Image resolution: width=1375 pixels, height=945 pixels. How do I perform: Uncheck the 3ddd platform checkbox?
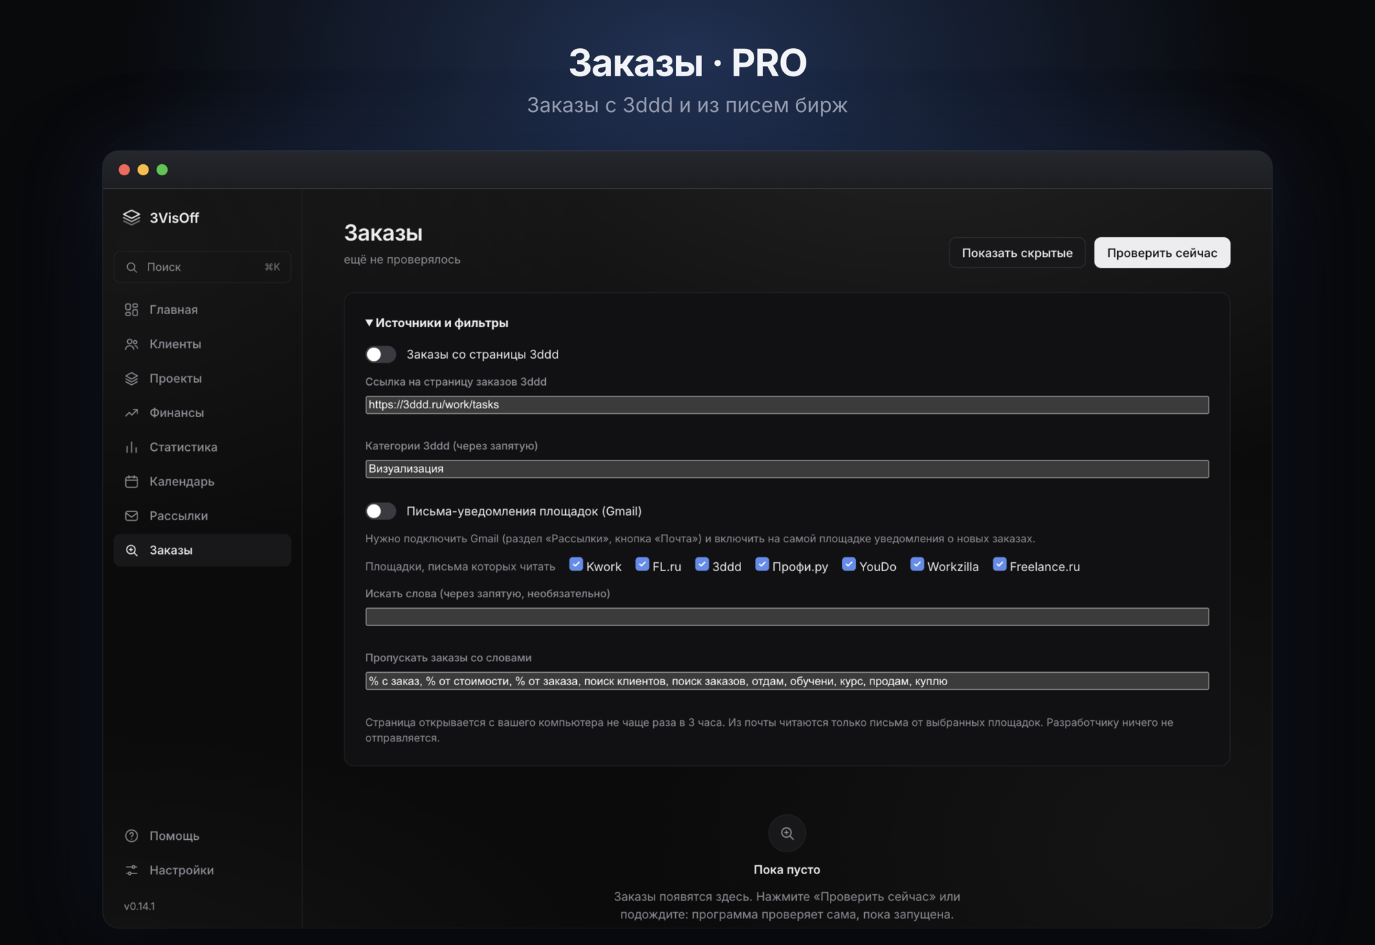[x=702, y=564]
